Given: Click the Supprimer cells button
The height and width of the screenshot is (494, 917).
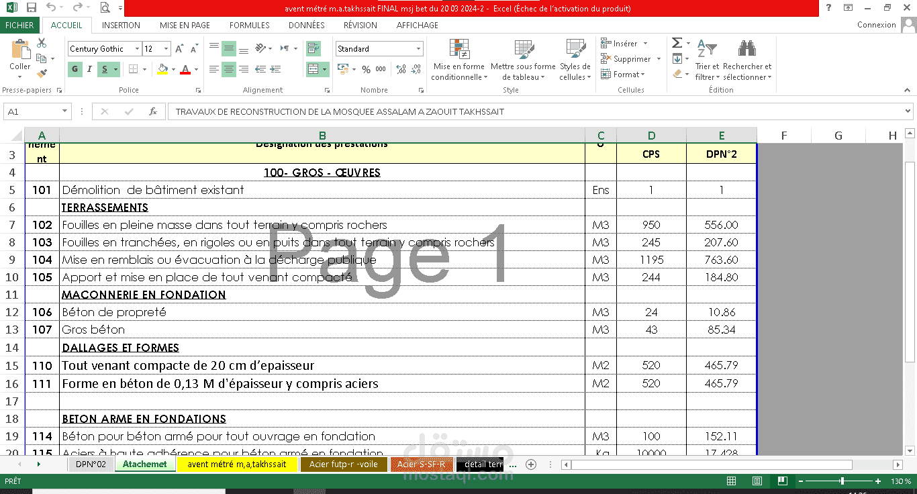Looking at the screenshot, I should coord(630,59).
